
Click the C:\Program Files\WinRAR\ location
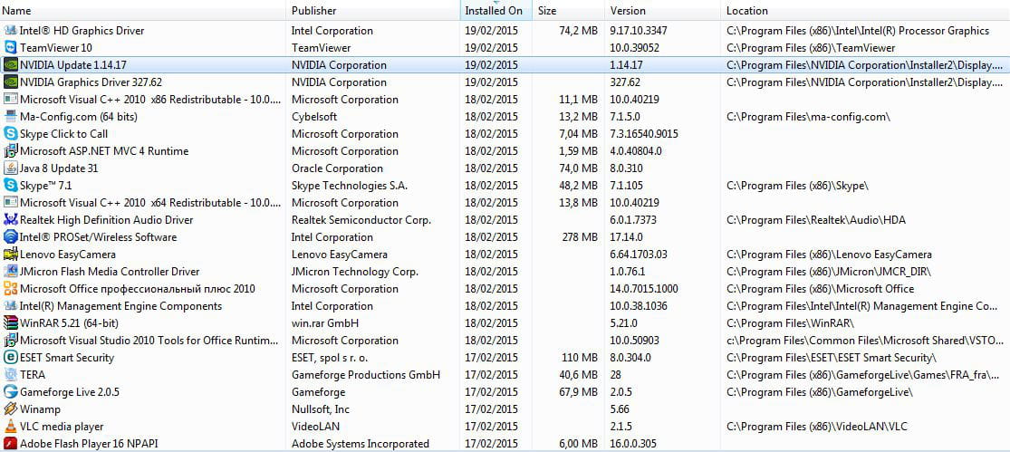point(791,322)
